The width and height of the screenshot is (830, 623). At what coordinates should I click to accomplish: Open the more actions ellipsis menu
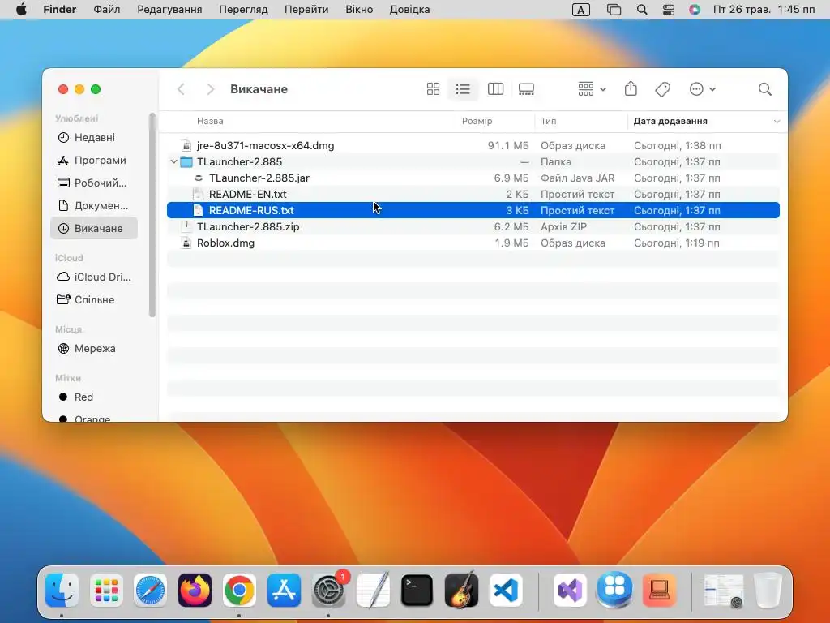point(703,89)
